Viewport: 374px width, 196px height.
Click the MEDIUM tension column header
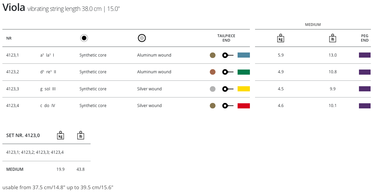312,25
